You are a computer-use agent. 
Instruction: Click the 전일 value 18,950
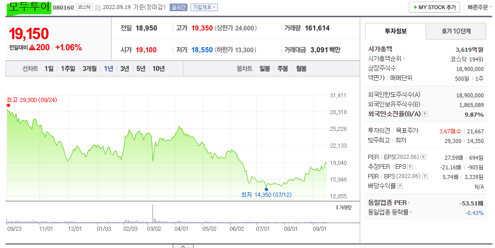146,28
